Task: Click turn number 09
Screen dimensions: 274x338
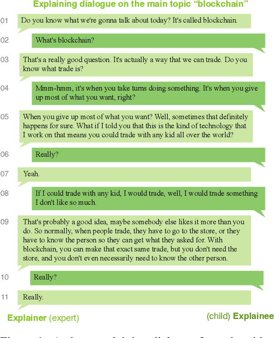Action: click(5, 222)
